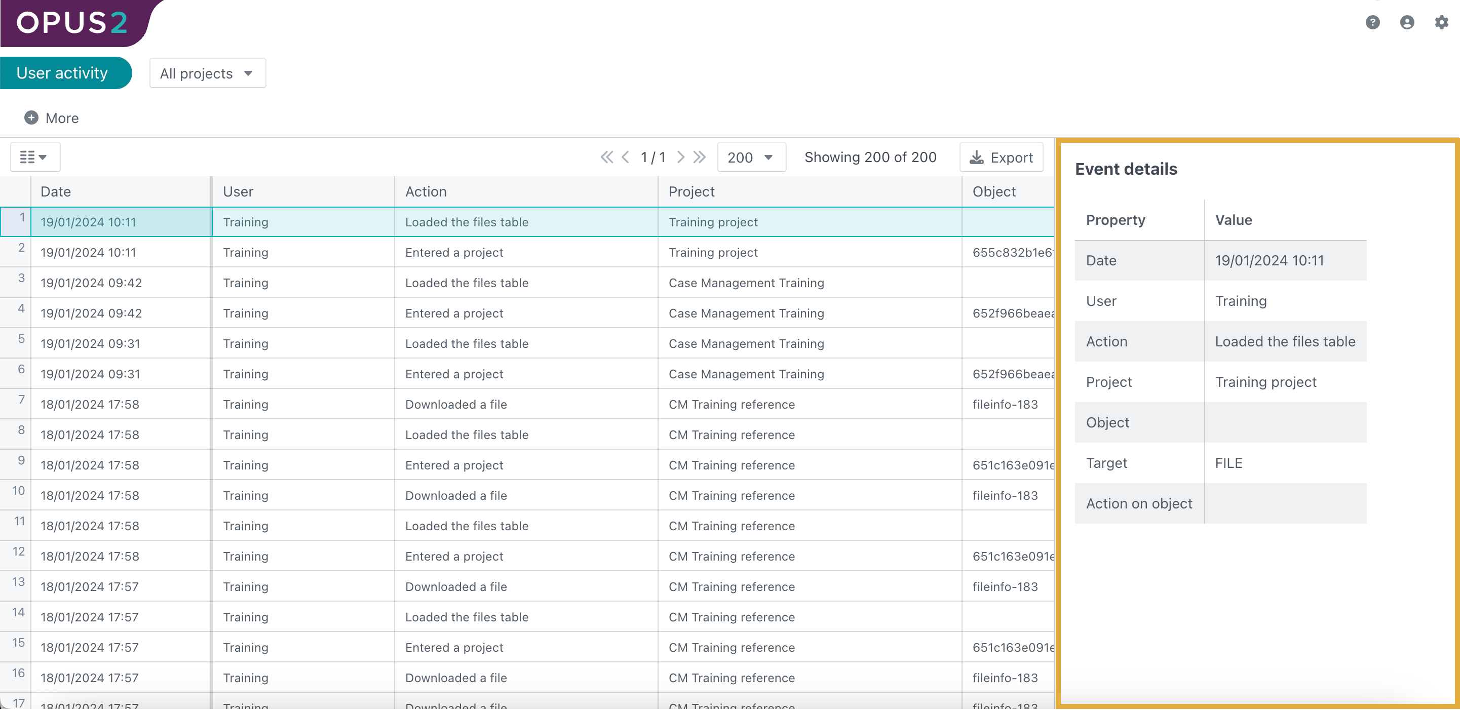This screenshot has height=710, width=1460.
Task: Click the OPUS2 logo
Action: tap(72, 23)
